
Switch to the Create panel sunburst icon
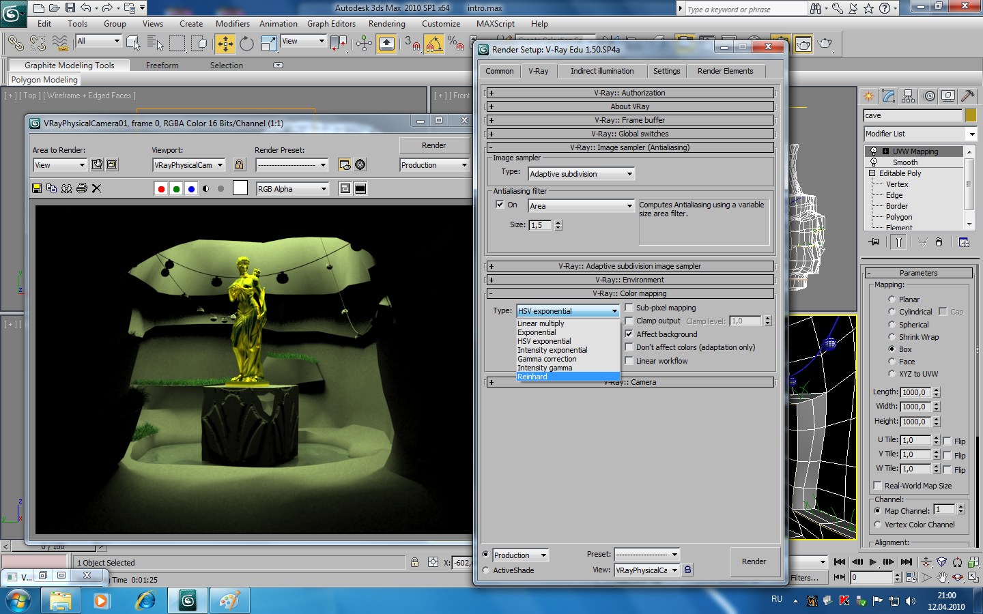click(x=870, y=96)
